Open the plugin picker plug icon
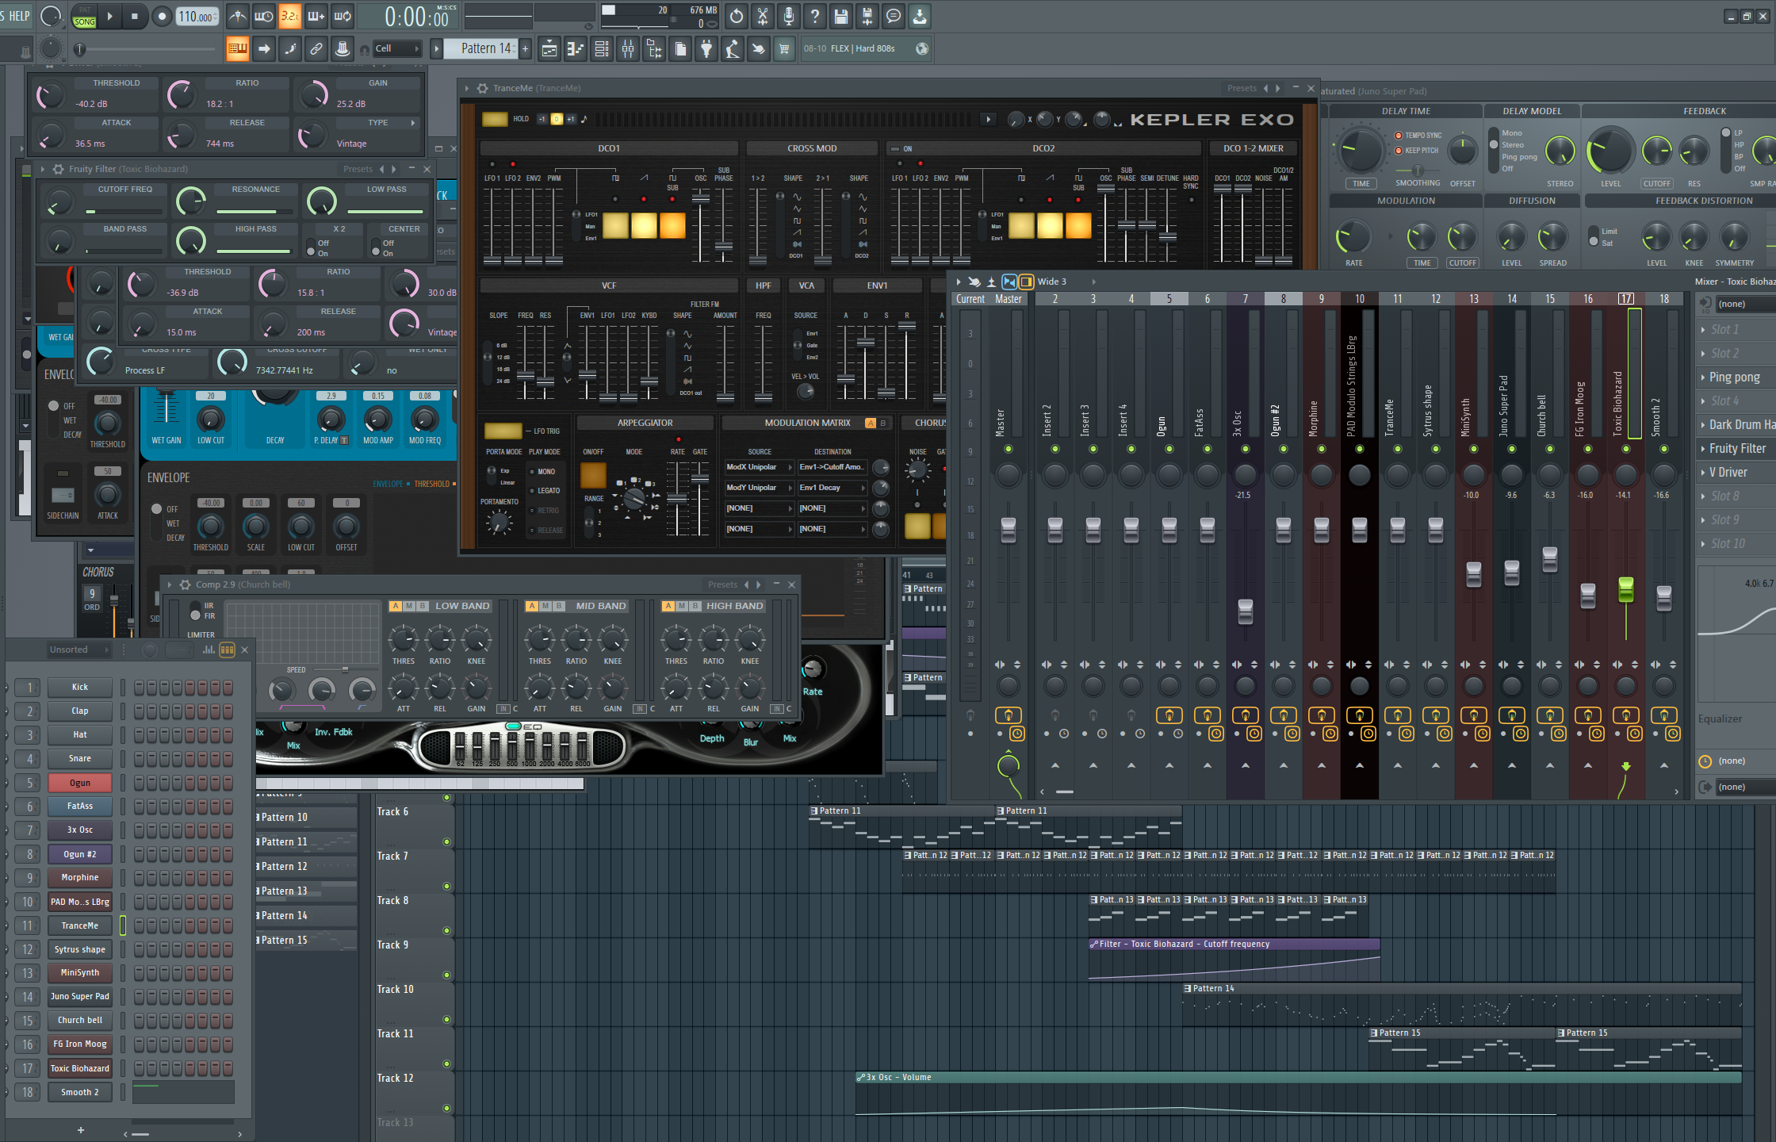Image resolution: width=1776 pixels, height=1142 pixels. 706,49
